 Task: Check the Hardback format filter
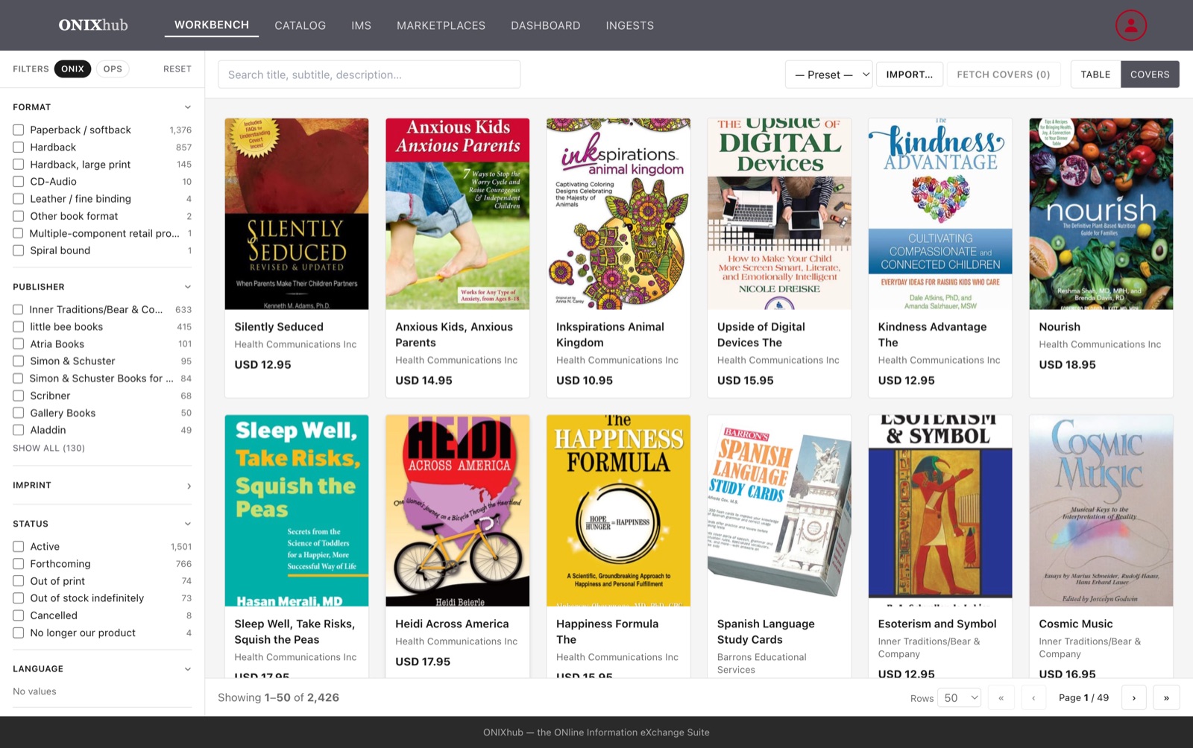(19, 148)
